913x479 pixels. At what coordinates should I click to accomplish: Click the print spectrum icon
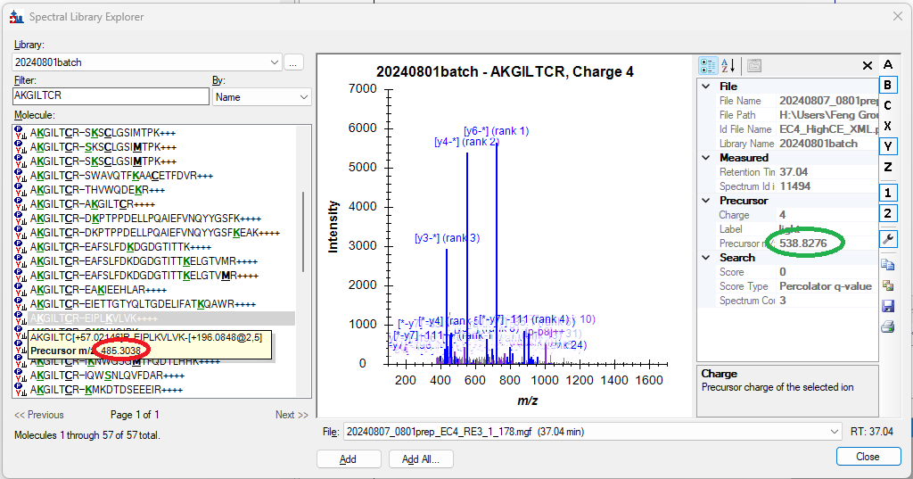pyautogui.click(x=887, y=326)
